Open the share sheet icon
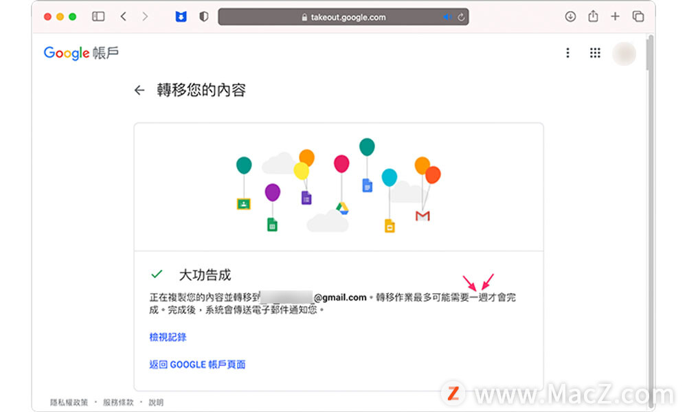 click(593, 16)
